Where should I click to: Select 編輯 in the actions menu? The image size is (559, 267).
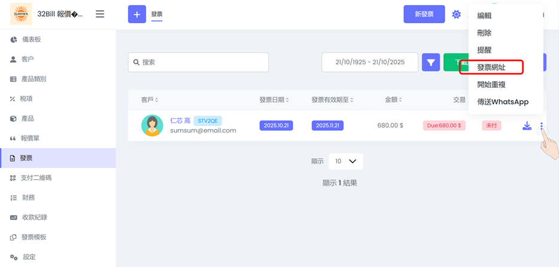point(484,16)
